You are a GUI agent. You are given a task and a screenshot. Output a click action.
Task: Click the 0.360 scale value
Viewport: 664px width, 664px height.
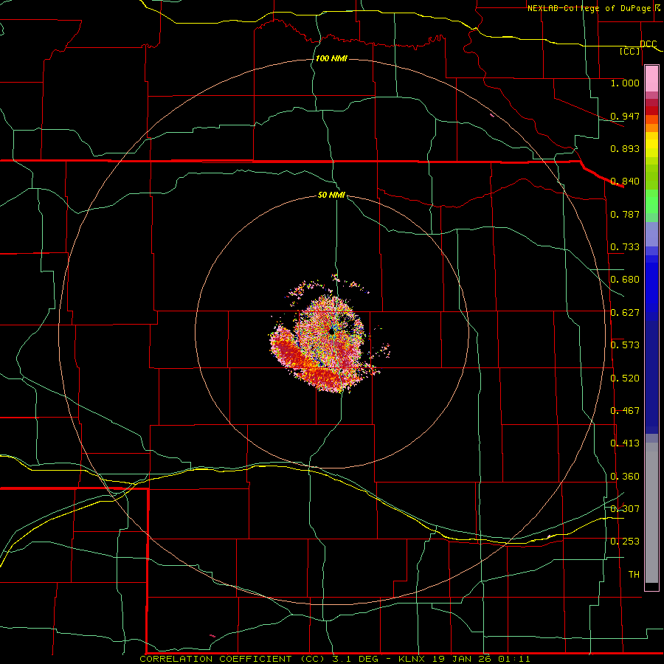pos(625,476)
